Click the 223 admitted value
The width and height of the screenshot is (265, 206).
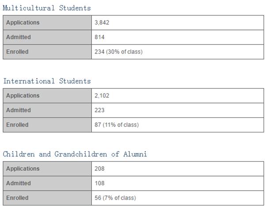(x=99, y=110)
